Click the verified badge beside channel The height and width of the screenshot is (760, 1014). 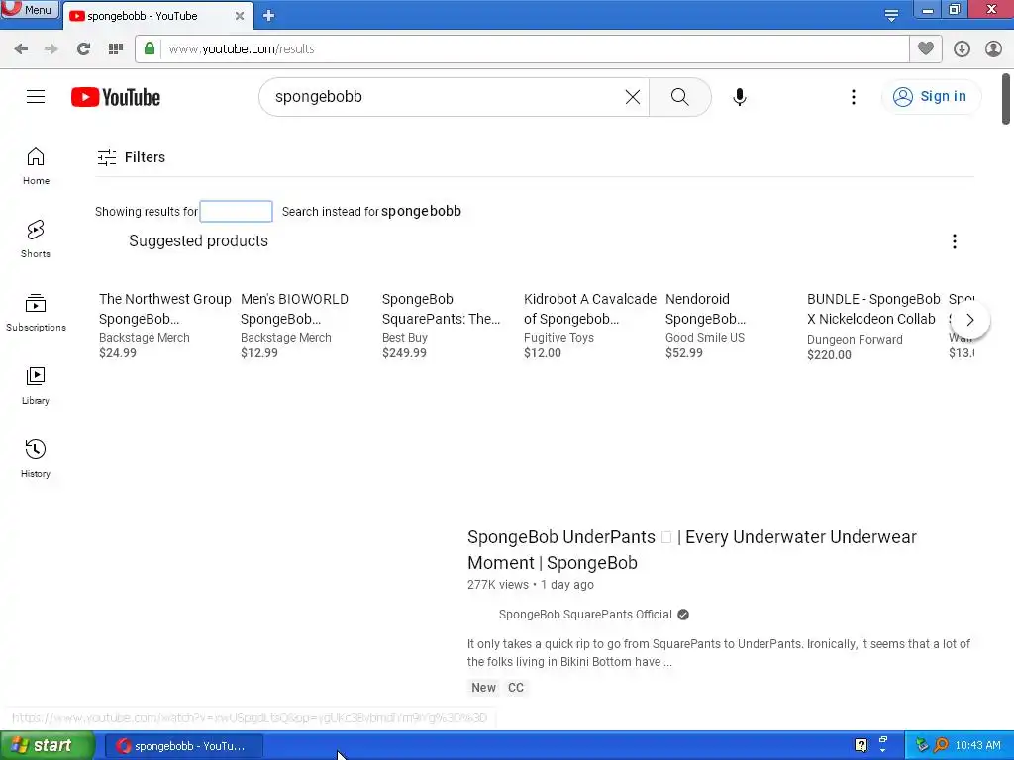point(683,615)
